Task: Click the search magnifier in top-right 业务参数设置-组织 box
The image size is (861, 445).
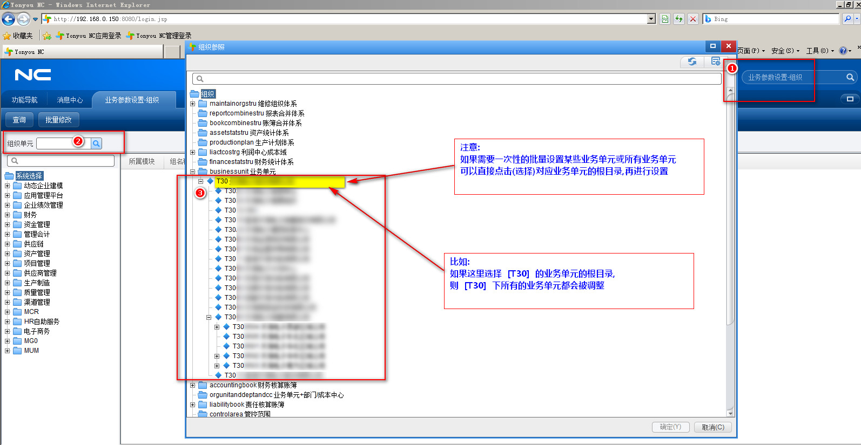Action: [x=850, y=78]
